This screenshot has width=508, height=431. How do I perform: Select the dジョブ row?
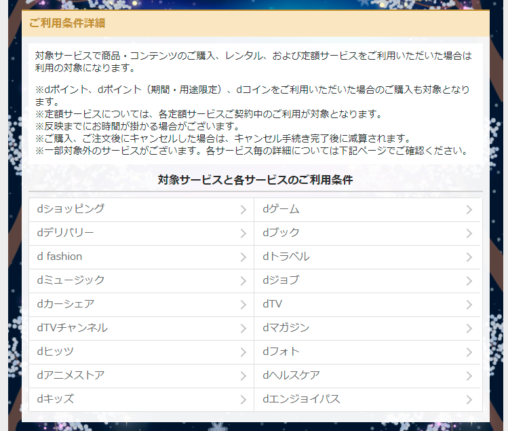click(x=367, y=281)
